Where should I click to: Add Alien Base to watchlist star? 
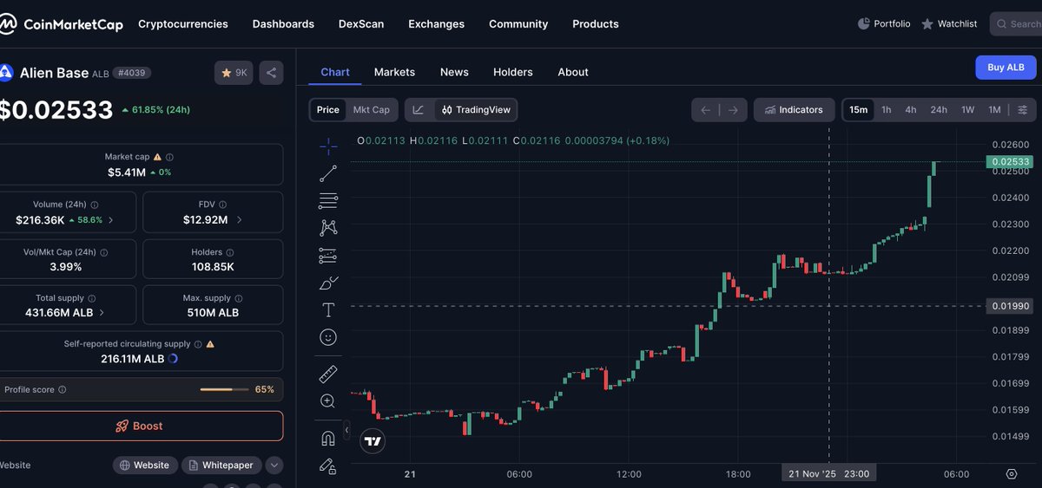(x=234, y=73)
